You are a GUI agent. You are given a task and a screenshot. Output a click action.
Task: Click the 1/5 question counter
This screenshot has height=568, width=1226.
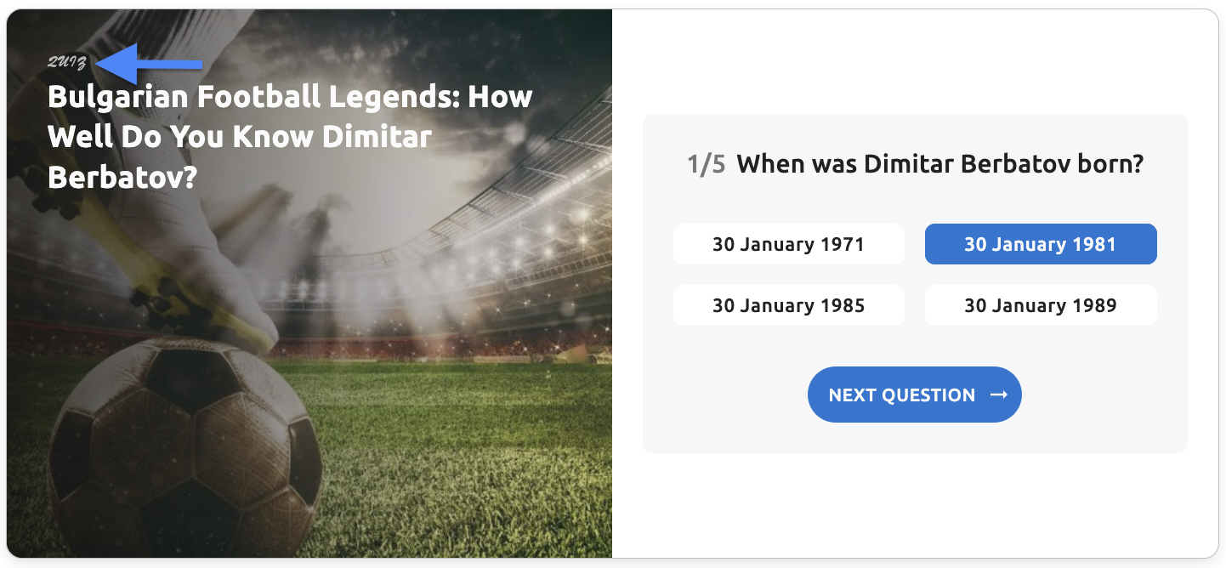click(x=706, y=164)
